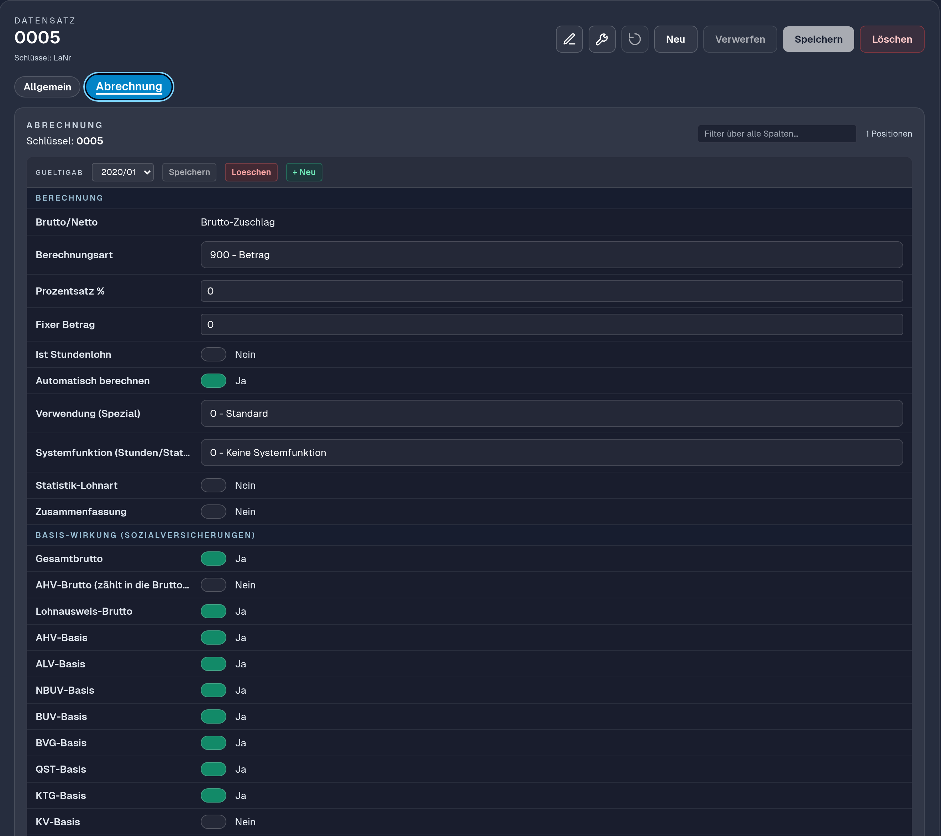Click the Fixer Betrag input field
This screenshot has width=941, height=836.
click(x=552, y=324)
